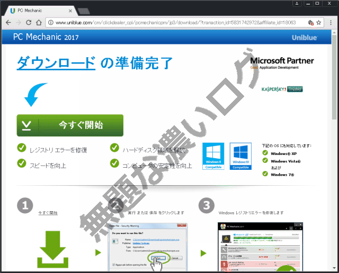Click the page's vertical scrollbar thumb

pyautogui.click(x=334, y=77)
